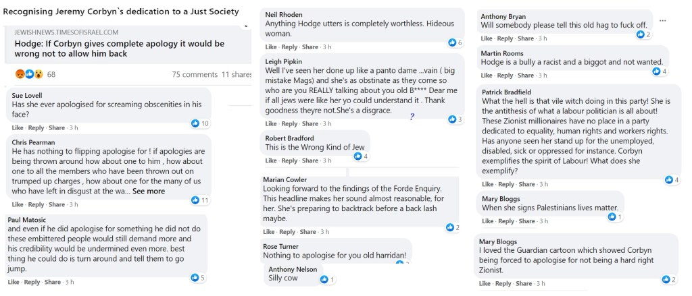Screen dimensions: 692x296
Task: Click like reaction on Neil Rhoden's comment
Action: tap(451, 42)
